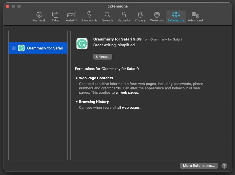Enable the Grammarly for Safari checkbox

point(14,48)
